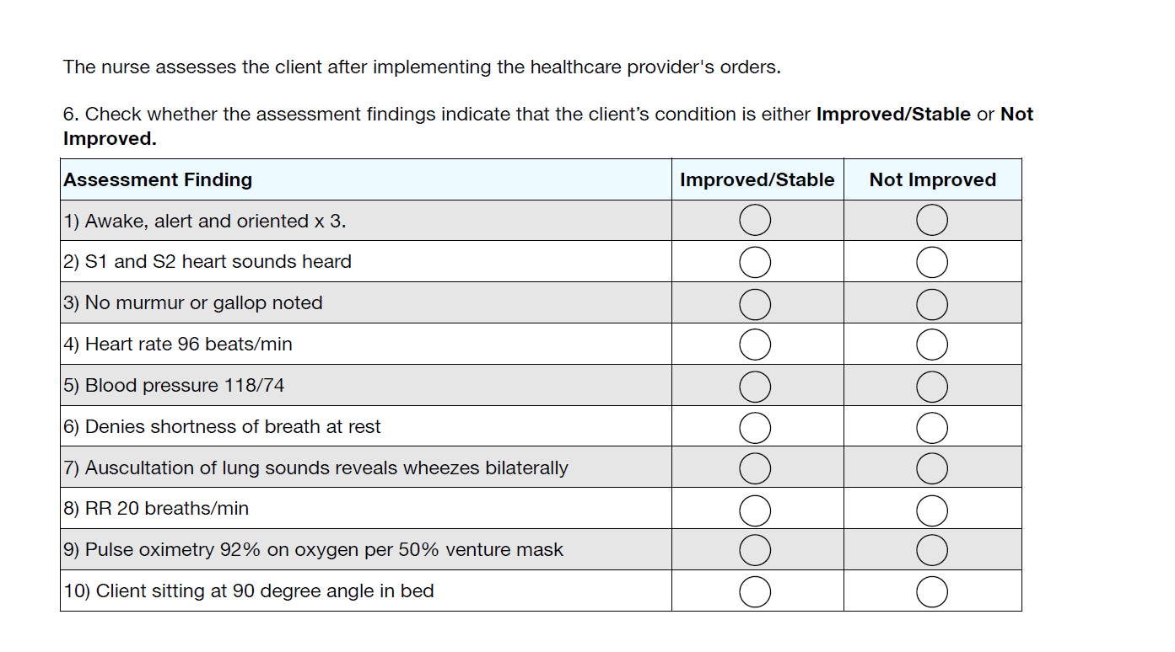Mark client sitting at 90 degrees as Not Improved
The height and width of the screenshot is (652, 1175).
click(932, 591)
